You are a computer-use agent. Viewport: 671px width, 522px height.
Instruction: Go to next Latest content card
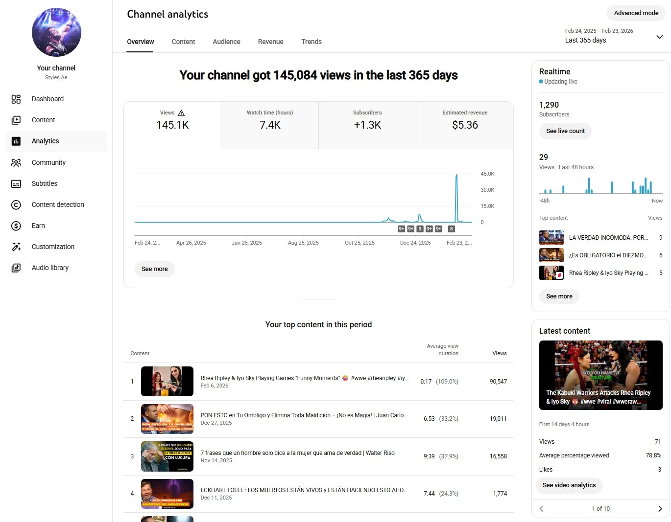pyautogui.click(x=660, y=509)
